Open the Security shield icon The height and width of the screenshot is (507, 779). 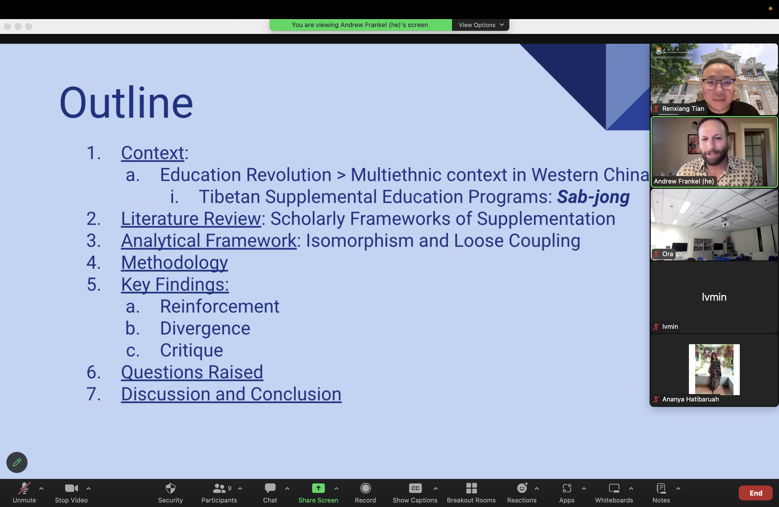(170, 489)
